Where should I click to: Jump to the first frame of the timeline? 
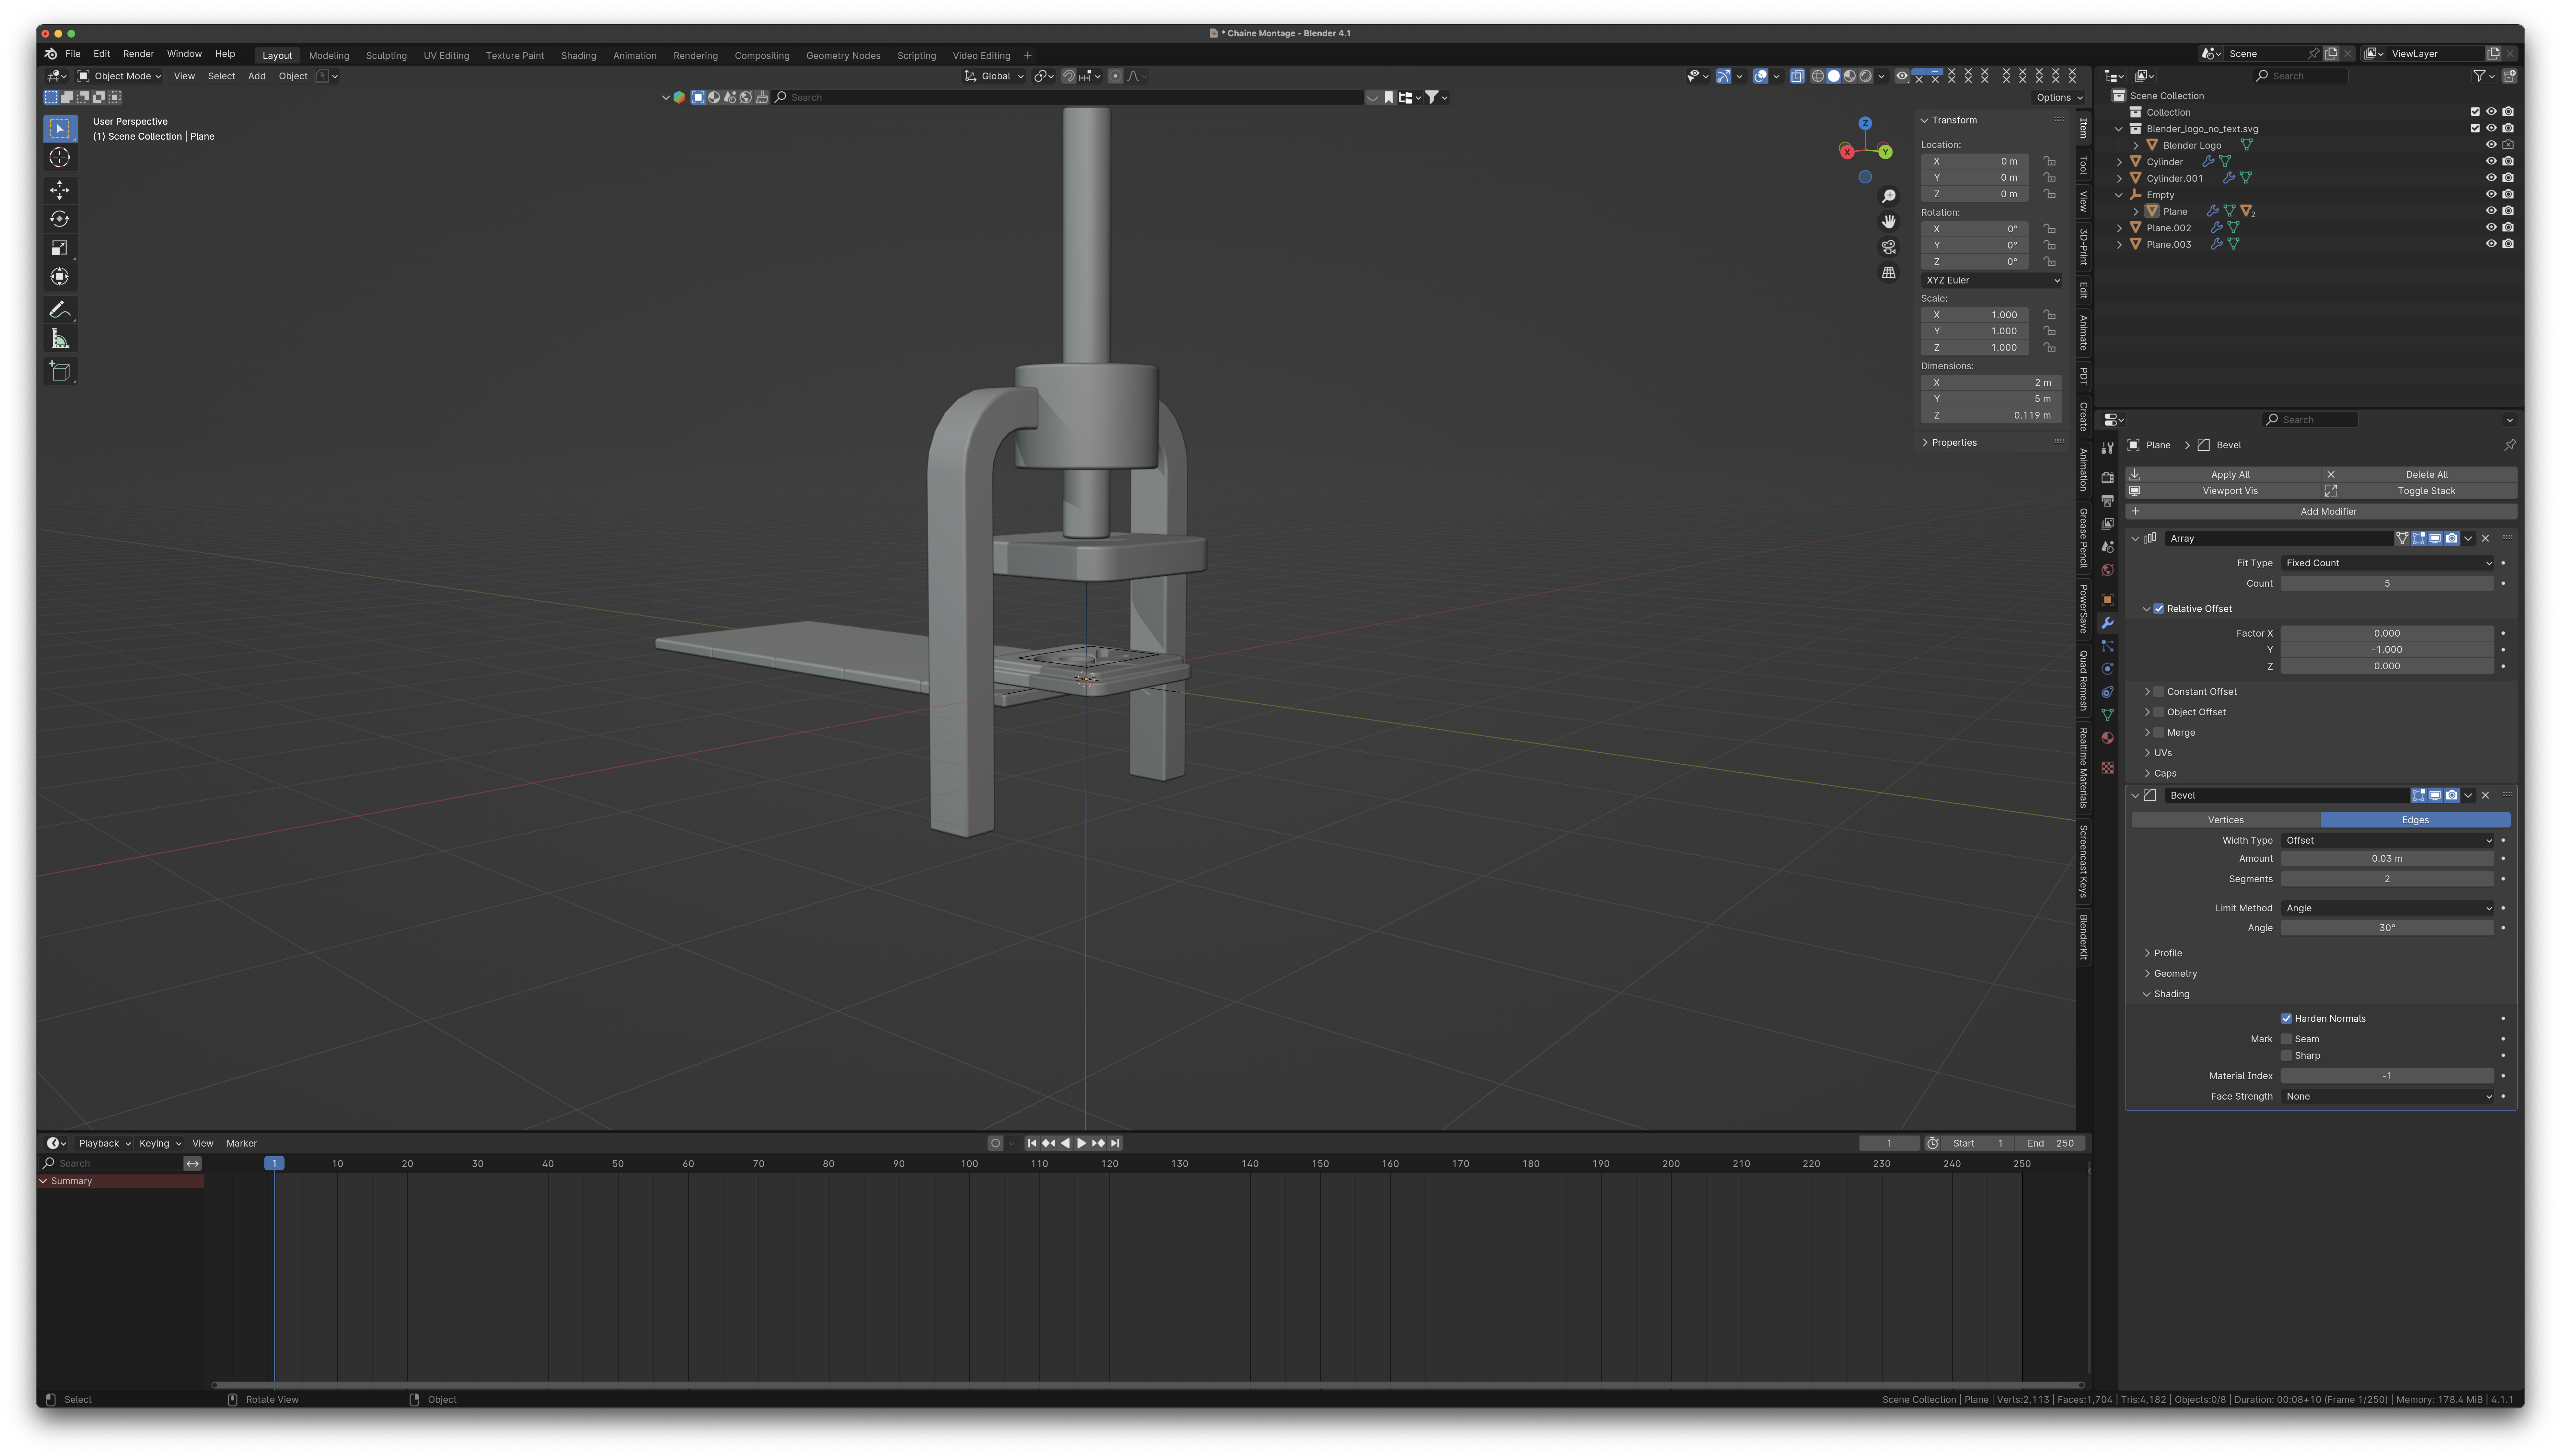point(1032,1143)
